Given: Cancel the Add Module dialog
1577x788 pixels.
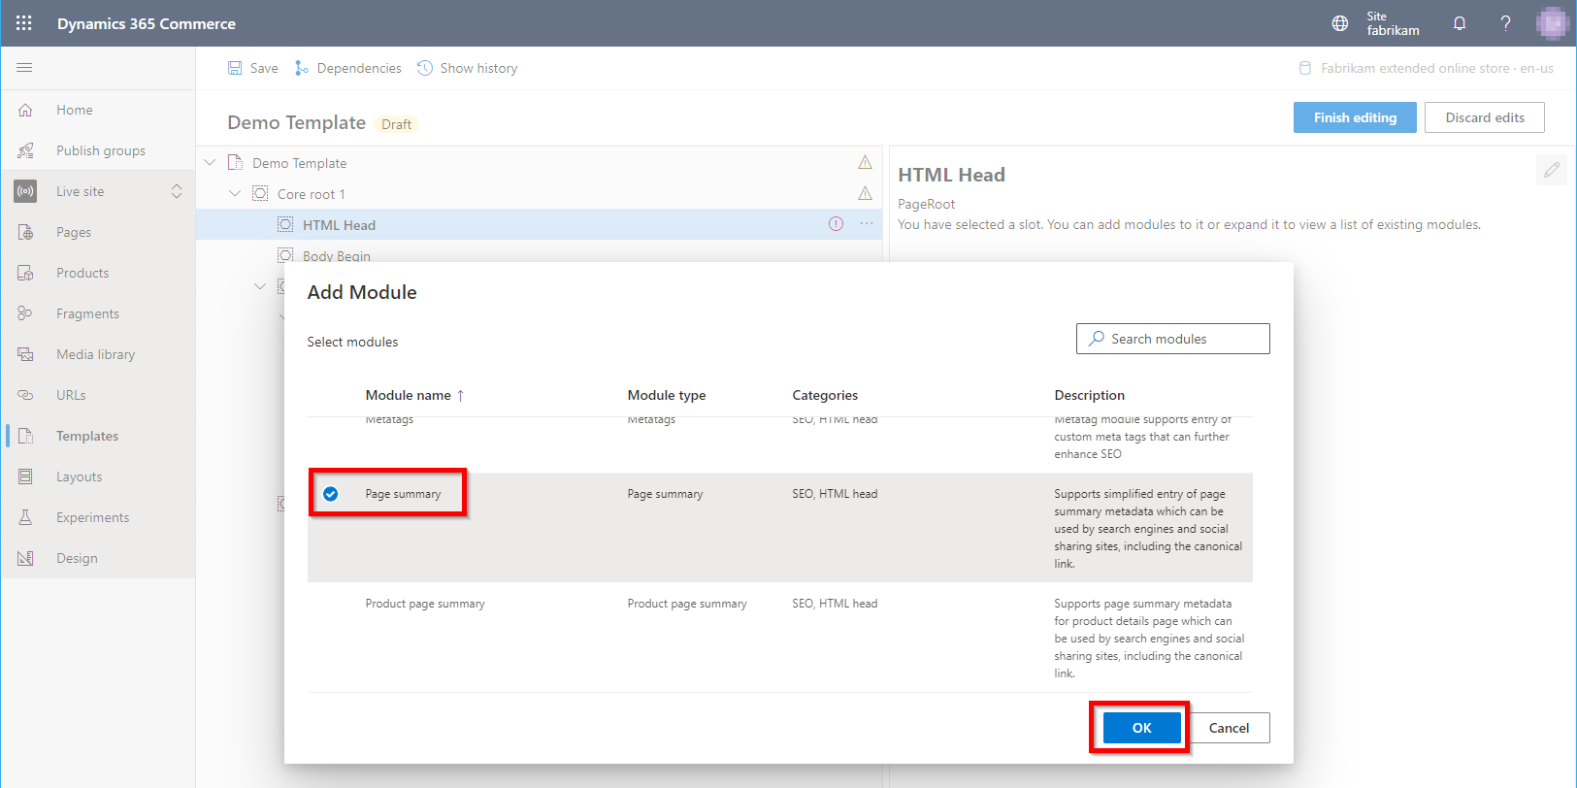Looking at the screenshot, I should (1229, 728).
